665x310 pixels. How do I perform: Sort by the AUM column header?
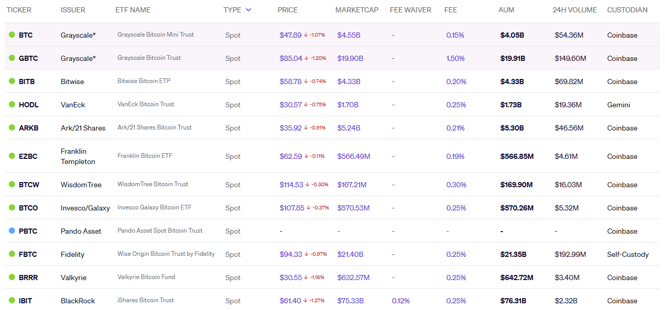506,10
